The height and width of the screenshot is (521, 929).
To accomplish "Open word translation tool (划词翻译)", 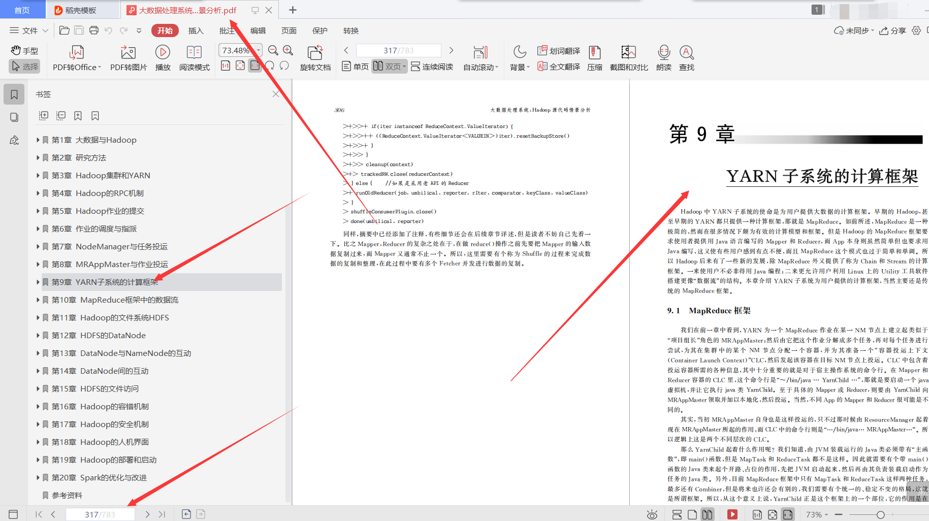I will click(x=559, y=51).
